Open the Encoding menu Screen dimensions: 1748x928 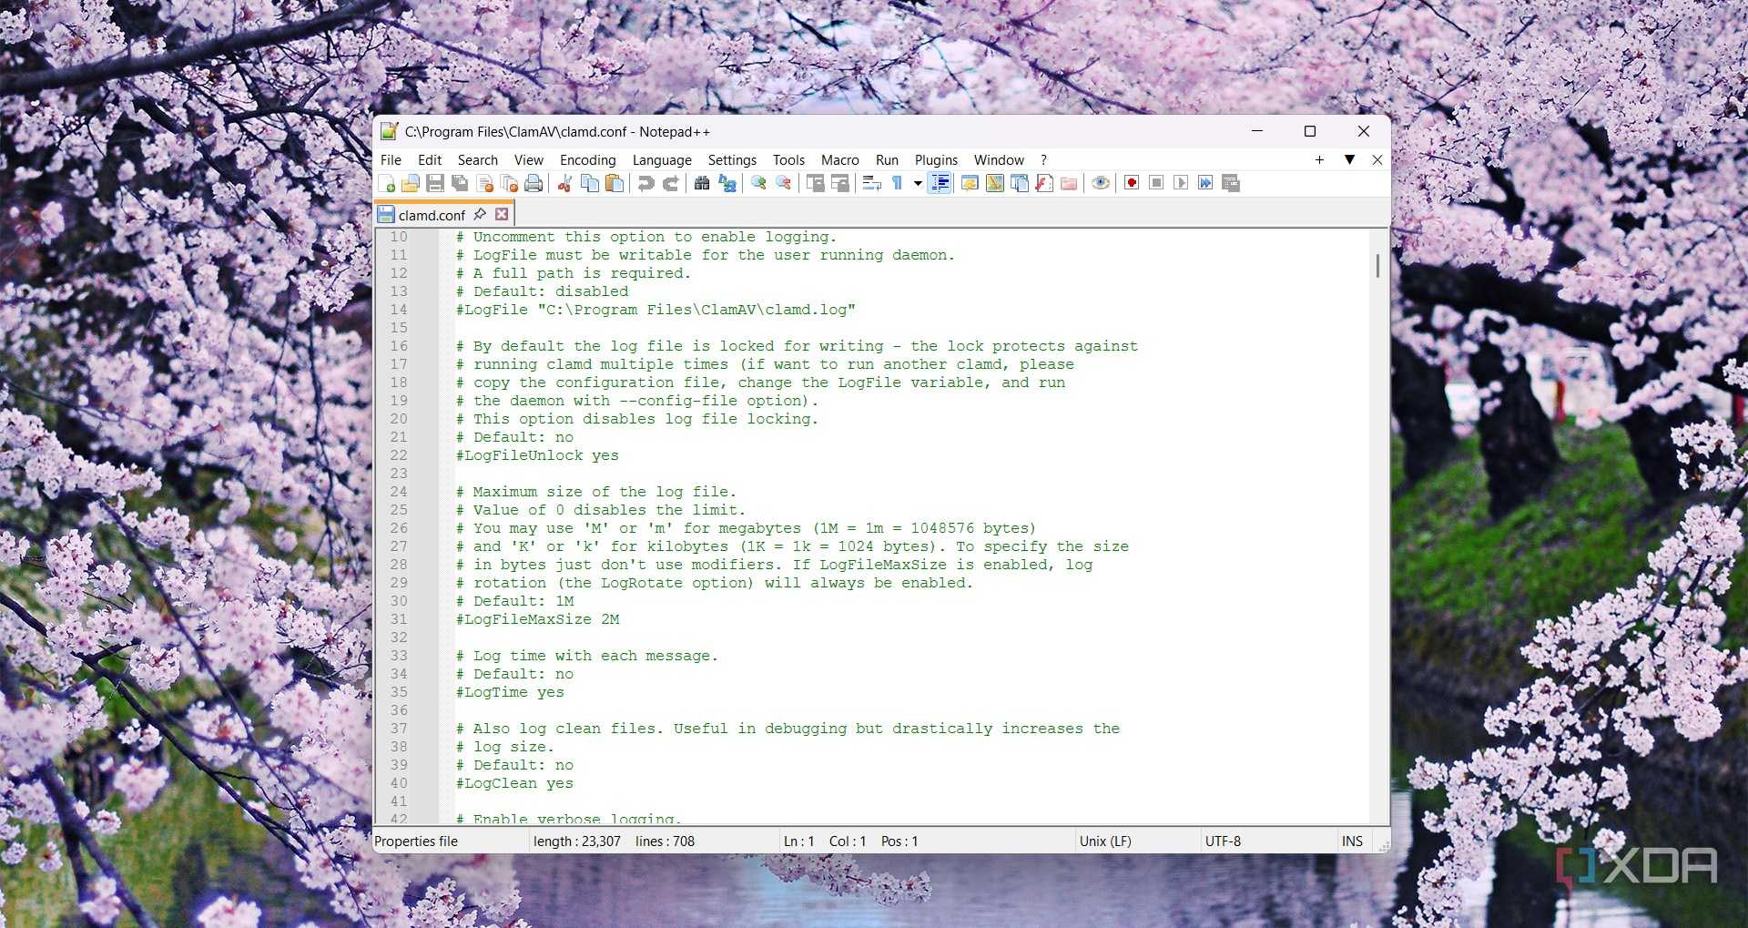(588, 160)
